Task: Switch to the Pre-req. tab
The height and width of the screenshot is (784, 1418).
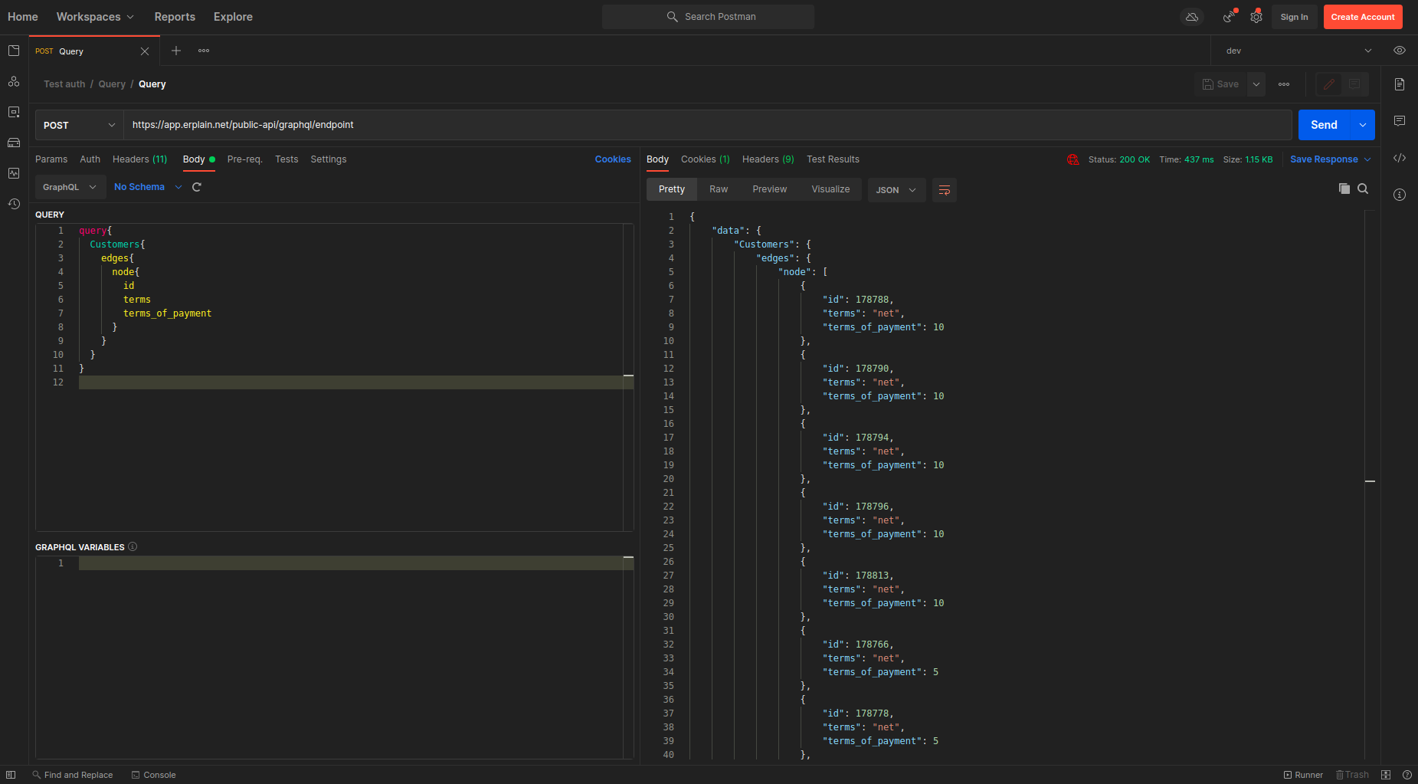Action: (x=244, y=159)
